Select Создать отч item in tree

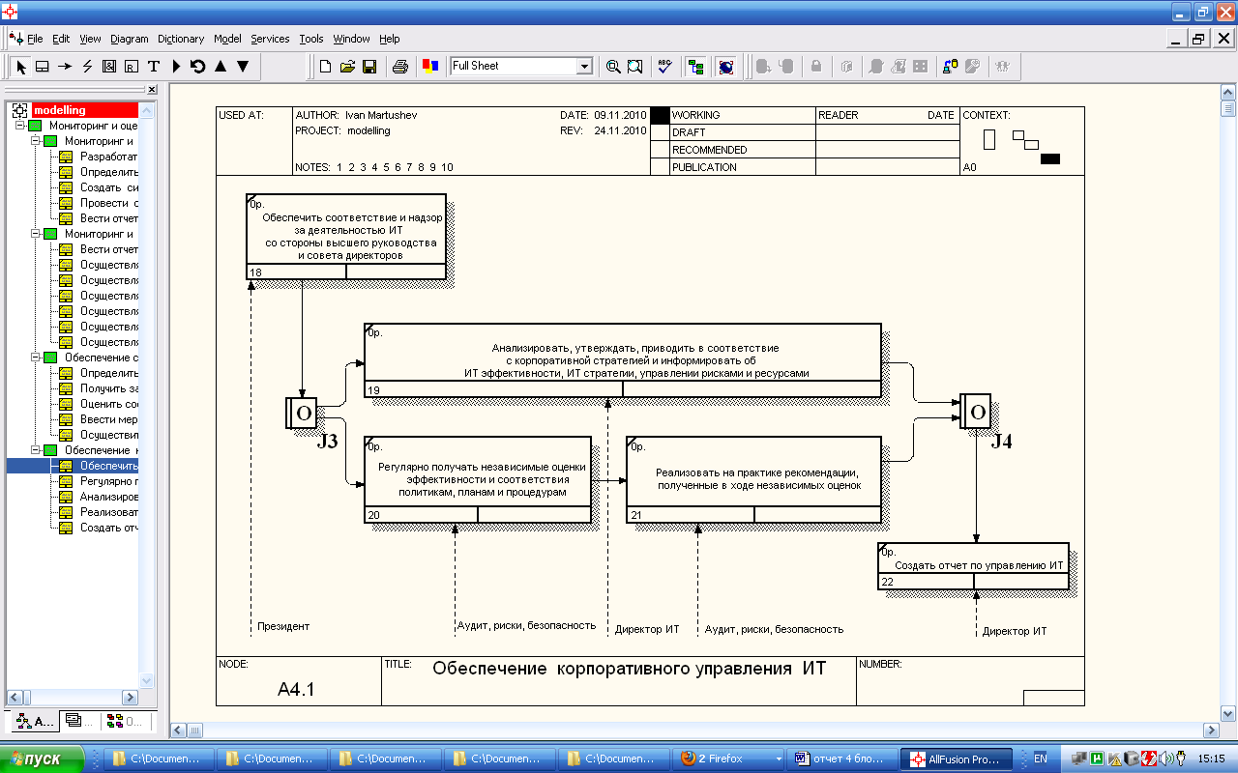pyautogui.click(x=108, y=528)
